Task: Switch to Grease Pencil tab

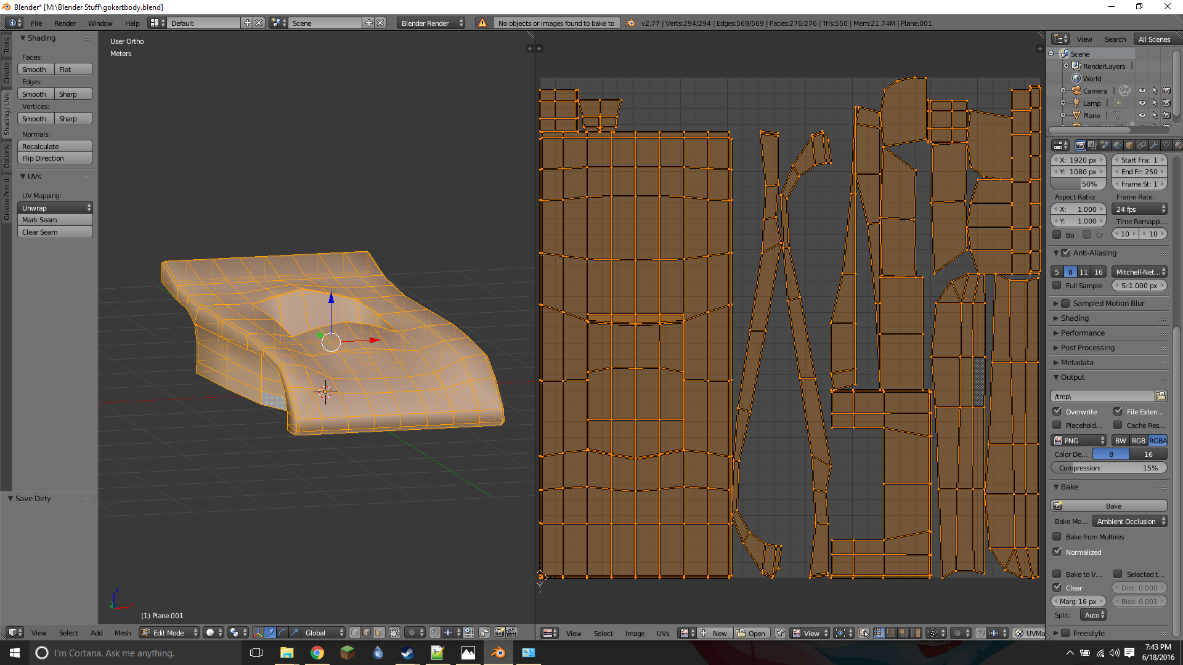Action: pyautogui.click(x=6, y=199)
